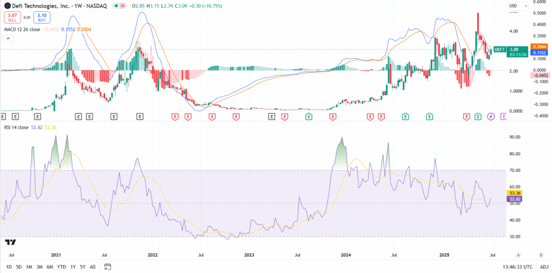Select the 5Y time range

click(82, 267)
